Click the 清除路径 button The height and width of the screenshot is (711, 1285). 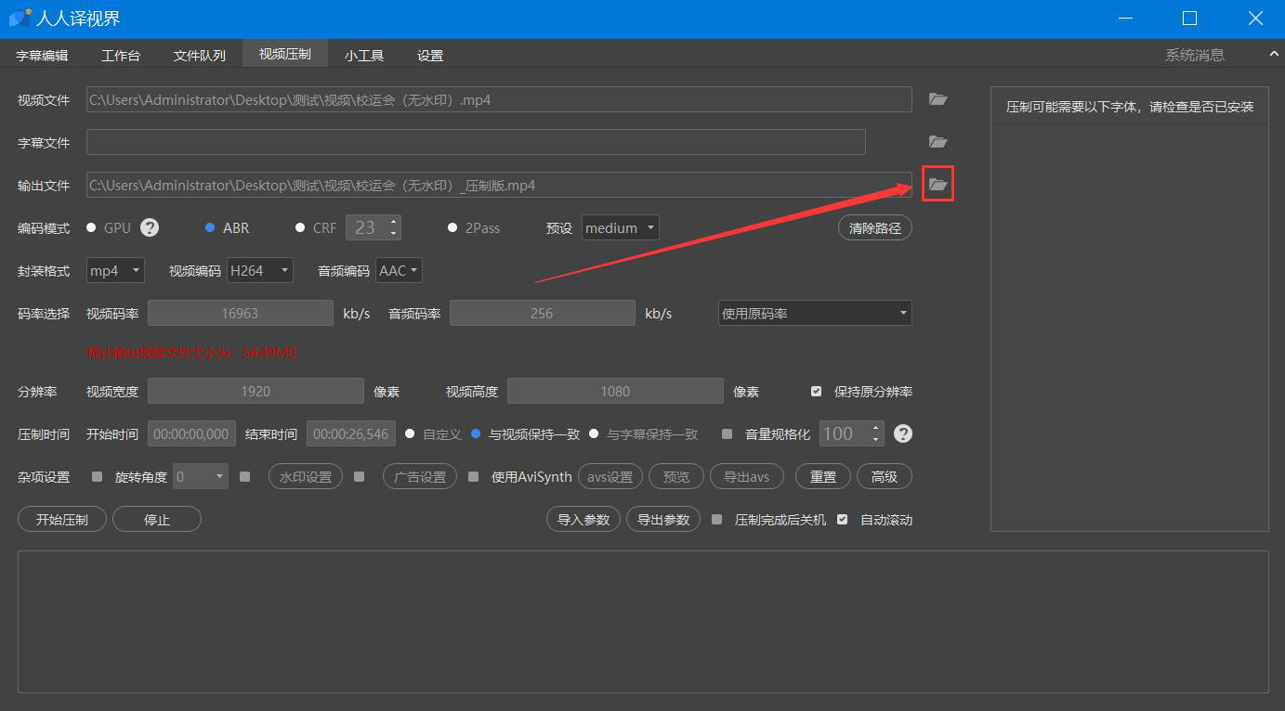(x=874, y=227)
